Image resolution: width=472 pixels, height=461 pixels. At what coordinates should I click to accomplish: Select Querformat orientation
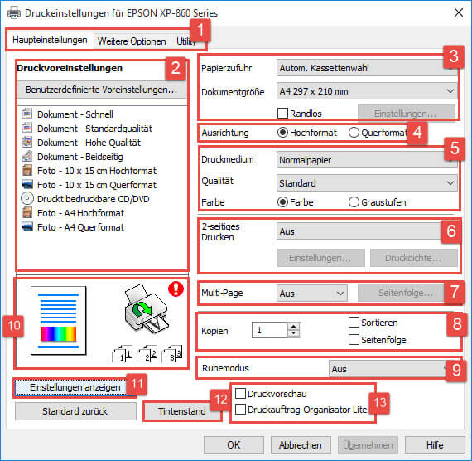point(354,133)
